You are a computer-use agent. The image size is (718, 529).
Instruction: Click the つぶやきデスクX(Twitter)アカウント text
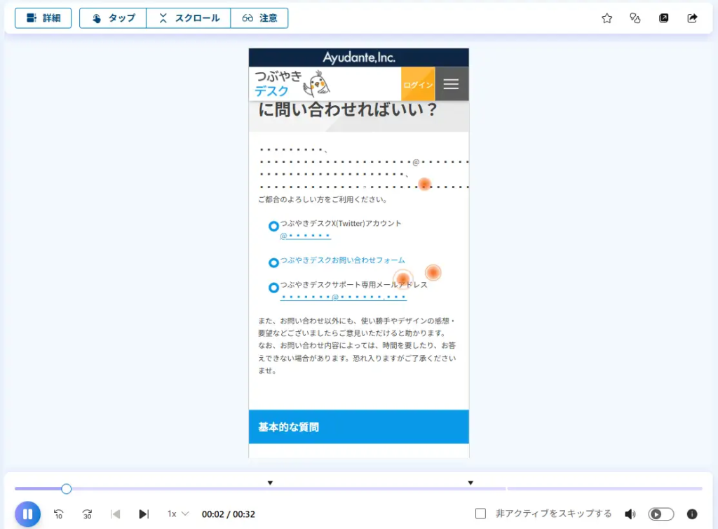point(341,223)
